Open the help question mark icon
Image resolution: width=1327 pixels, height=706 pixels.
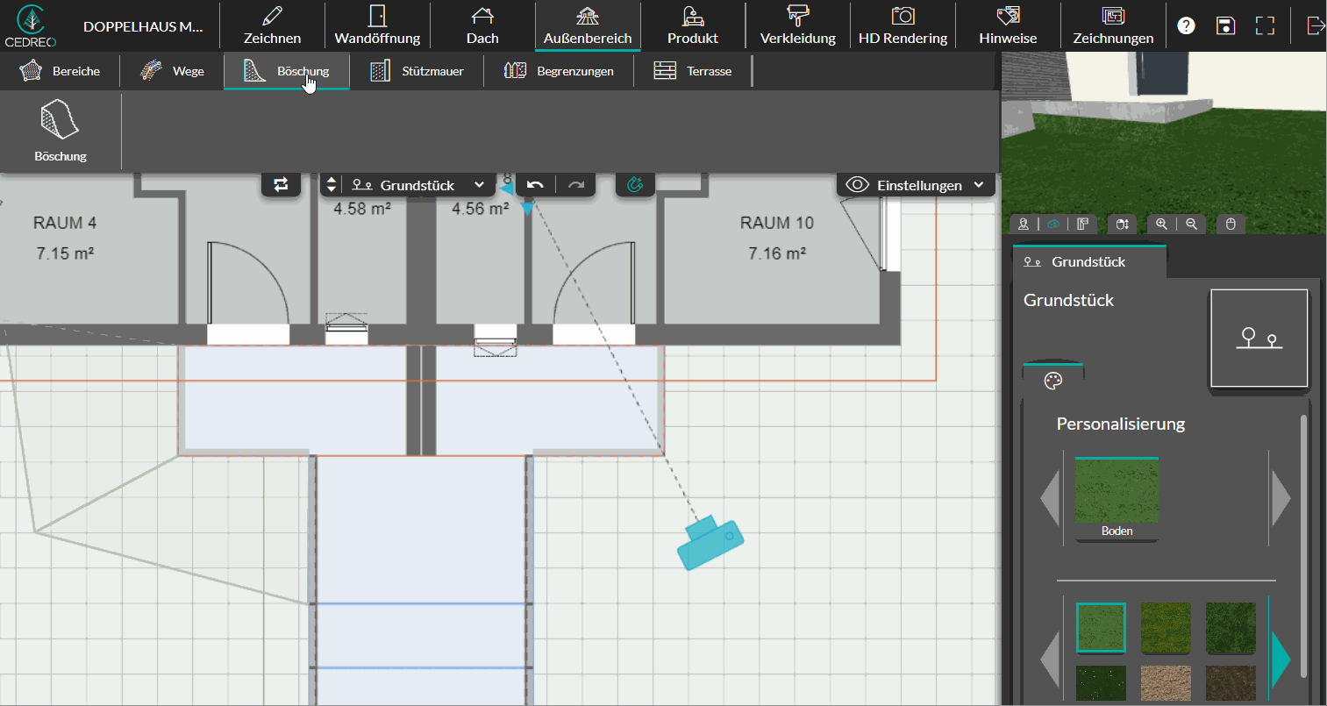pyautogui.click(x=1186, y=25)
